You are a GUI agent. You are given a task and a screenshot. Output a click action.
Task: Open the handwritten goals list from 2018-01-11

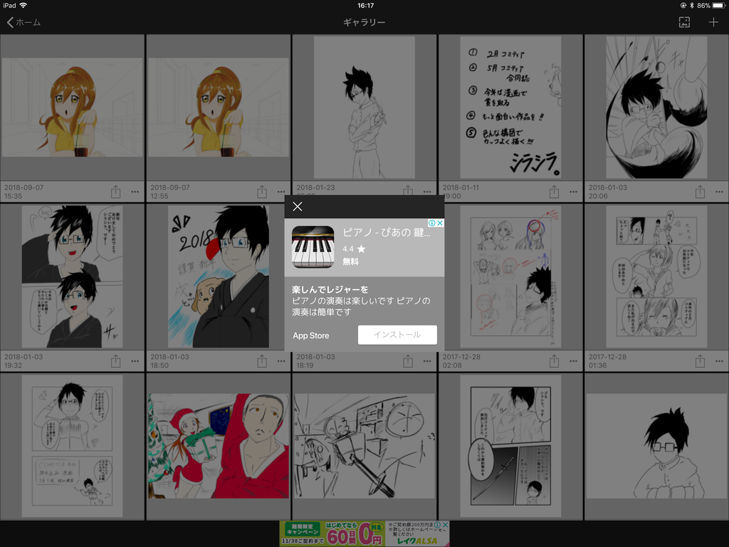click(x=510, y=108)
